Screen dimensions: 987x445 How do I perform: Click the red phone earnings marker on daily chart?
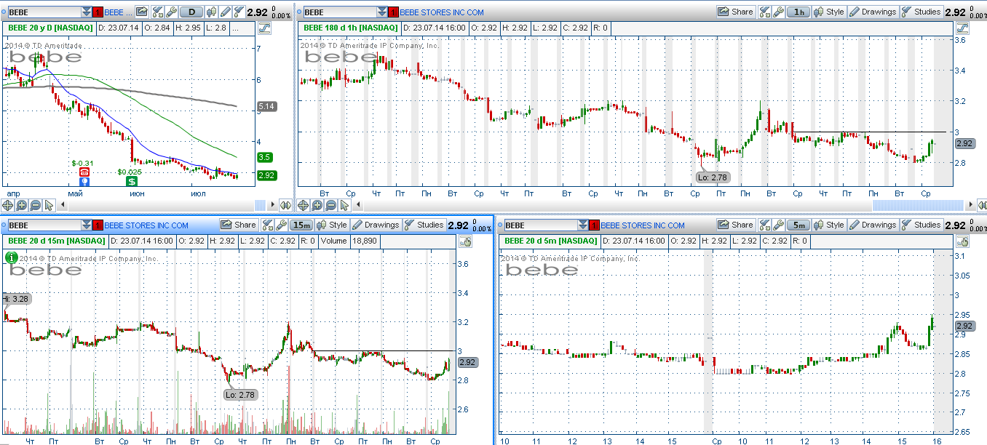[84, 172]
